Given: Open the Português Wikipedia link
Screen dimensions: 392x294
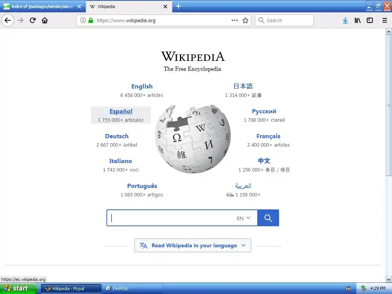Looking at the screenshot, I should click(142, 186).
